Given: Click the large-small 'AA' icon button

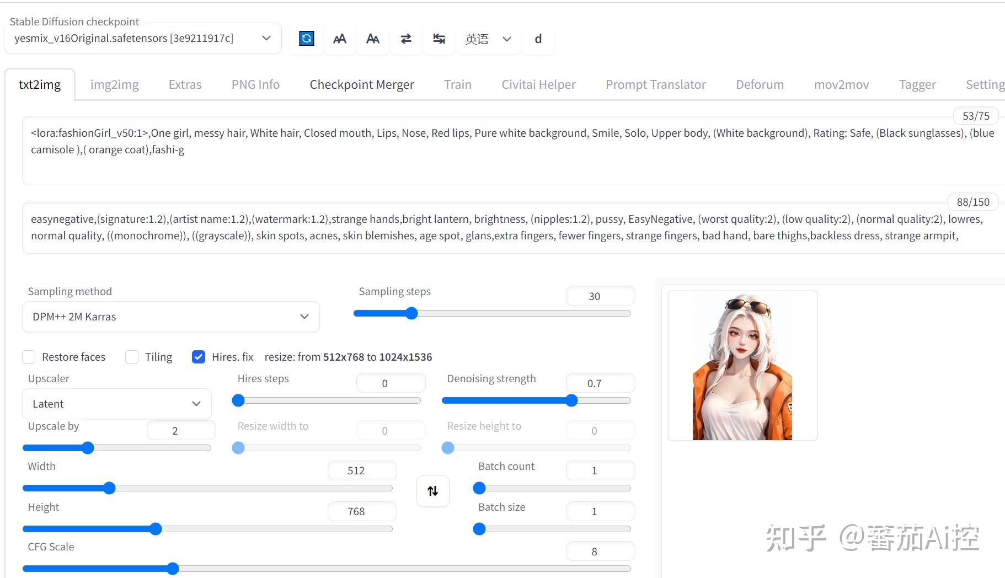Looking at the screenshot, I should (x=373, y=39).
